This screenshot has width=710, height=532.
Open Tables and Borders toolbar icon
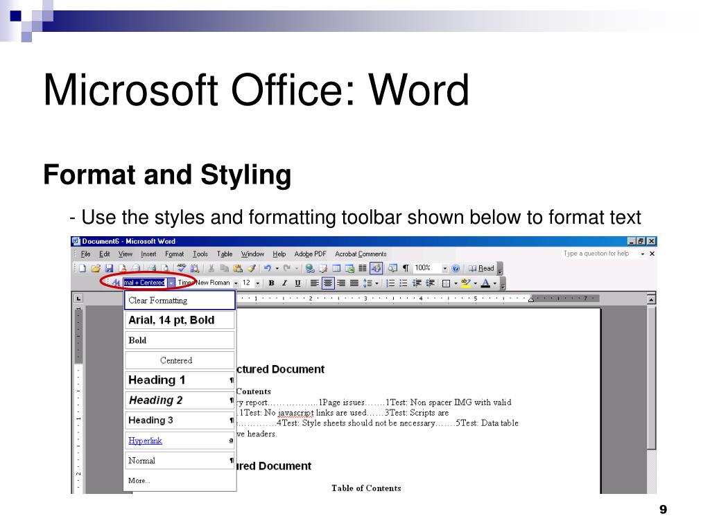(x=323, y=268)
